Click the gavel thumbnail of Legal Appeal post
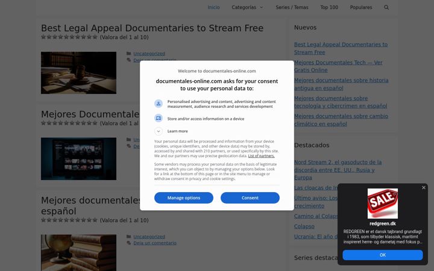Screen dimensions: 434x271 [78, 73]
